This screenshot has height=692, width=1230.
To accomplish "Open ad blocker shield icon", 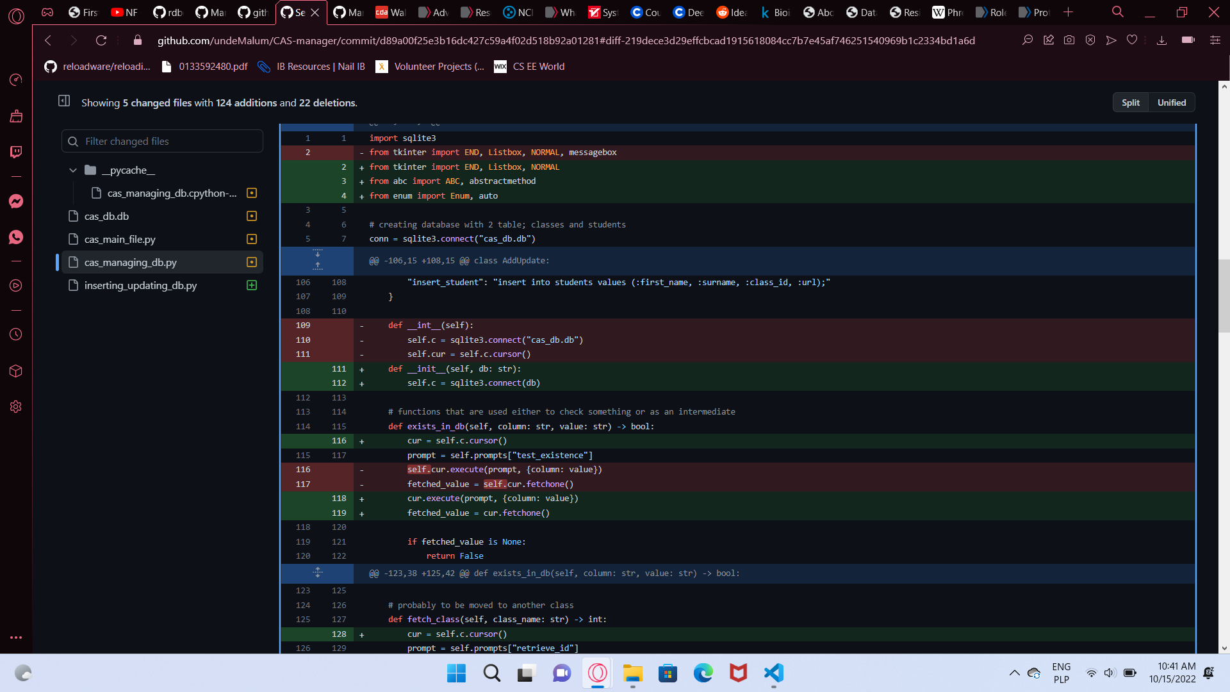I will 1090,40.
